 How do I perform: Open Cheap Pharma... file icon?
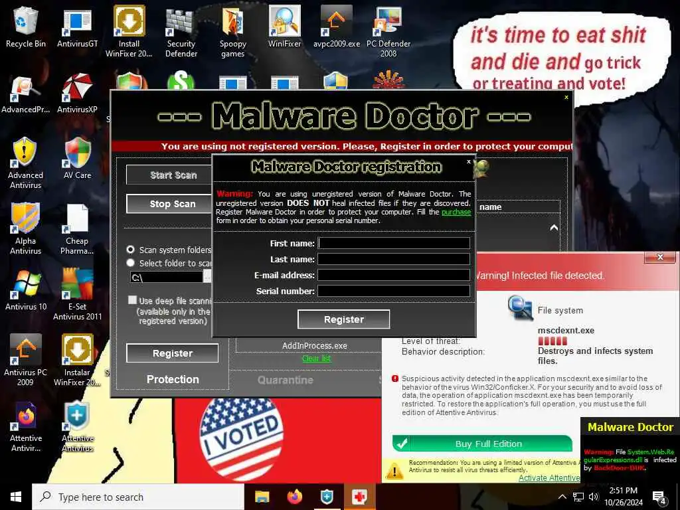coord(77,229)
